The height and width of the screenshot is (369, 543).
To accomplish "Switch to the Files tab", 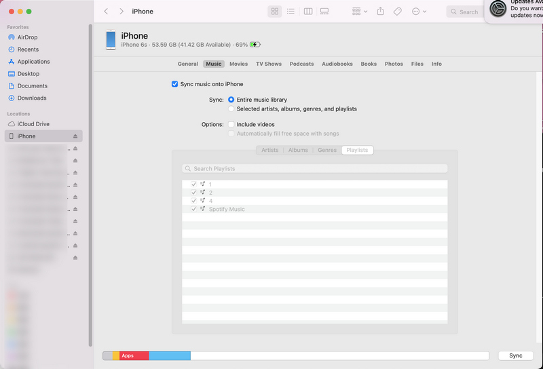I will tap(417, 64).
